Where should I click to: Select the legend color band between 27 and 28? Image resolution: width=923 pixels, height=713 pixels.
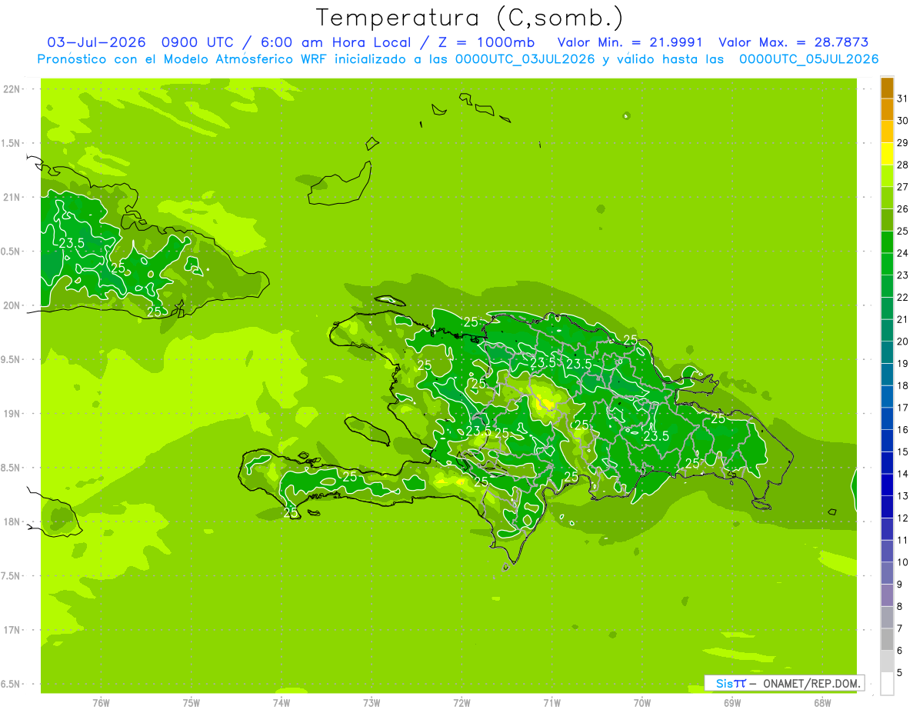[x=887, y=176]
